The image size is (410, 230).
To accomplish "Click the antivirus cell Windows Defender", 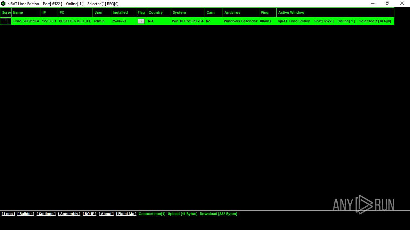I will tap(241, 21).
